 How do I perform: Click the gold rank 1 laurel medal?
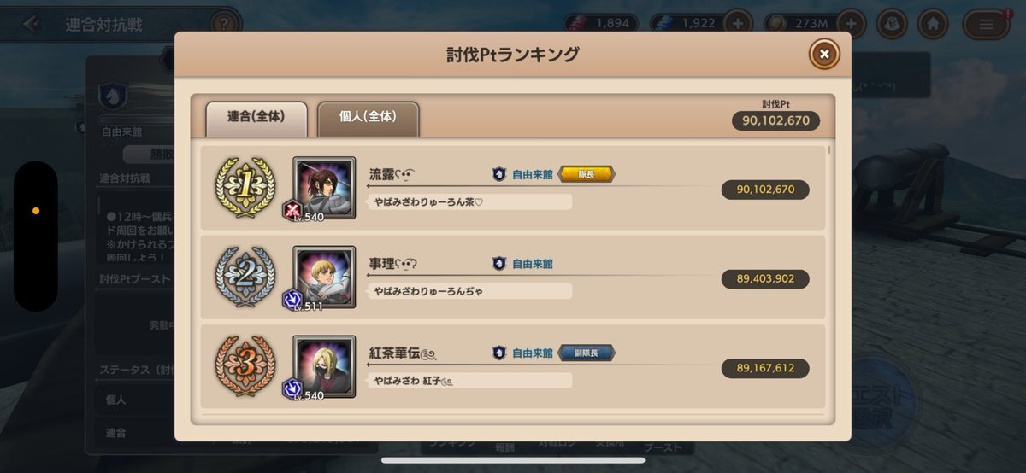[245, 188]
